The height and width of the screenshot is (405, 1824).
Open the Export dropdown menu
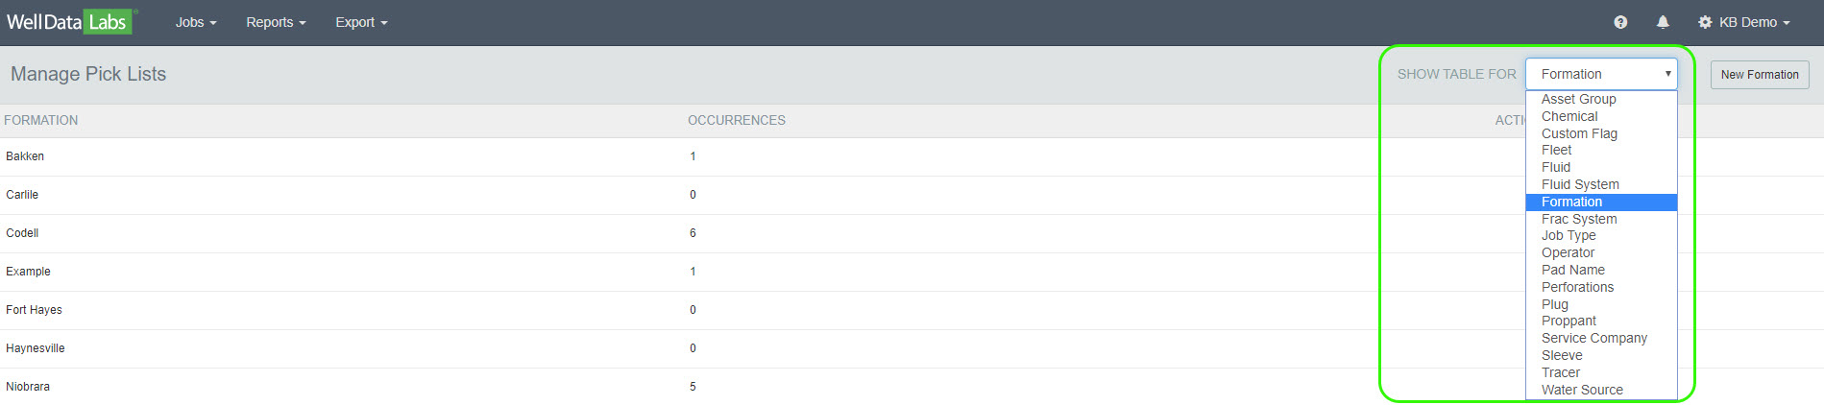tap(361, 22)
